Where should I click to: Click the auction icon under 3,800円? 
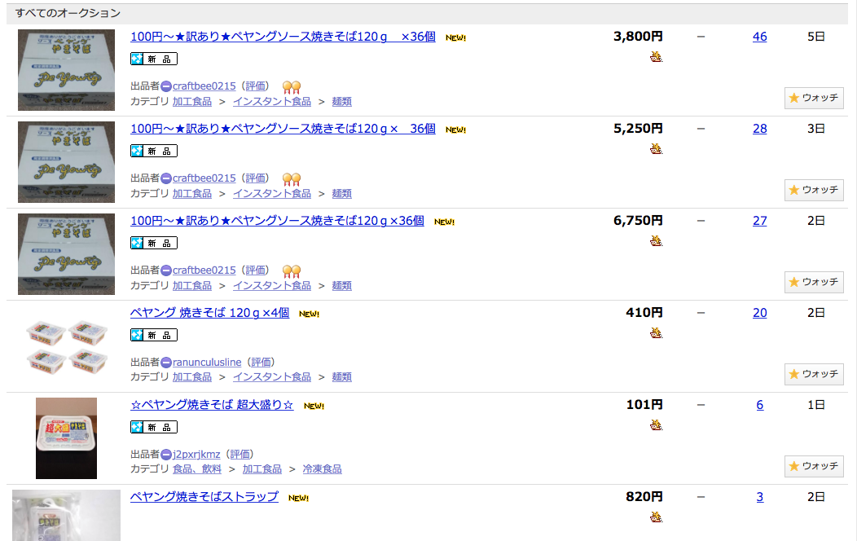tap(656, 56)
